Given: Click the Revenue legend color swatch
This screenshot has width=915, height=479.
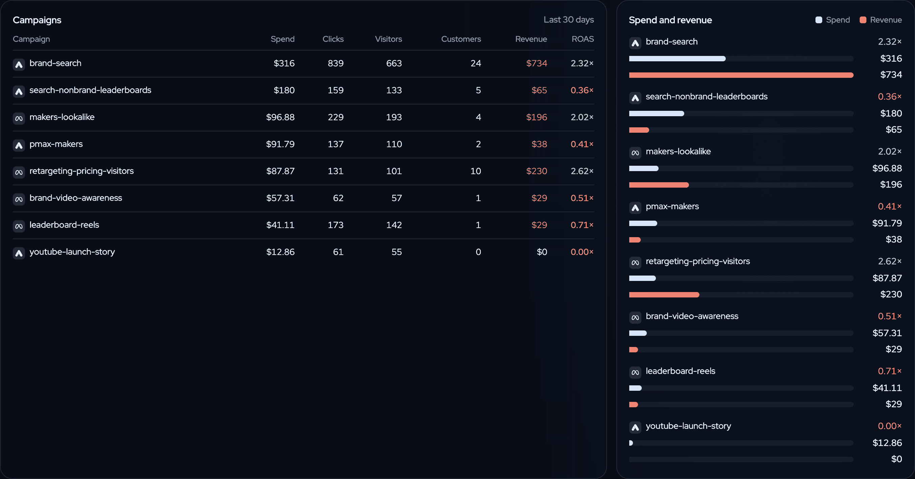Looking at the screenshot, I should click(863, 20).
